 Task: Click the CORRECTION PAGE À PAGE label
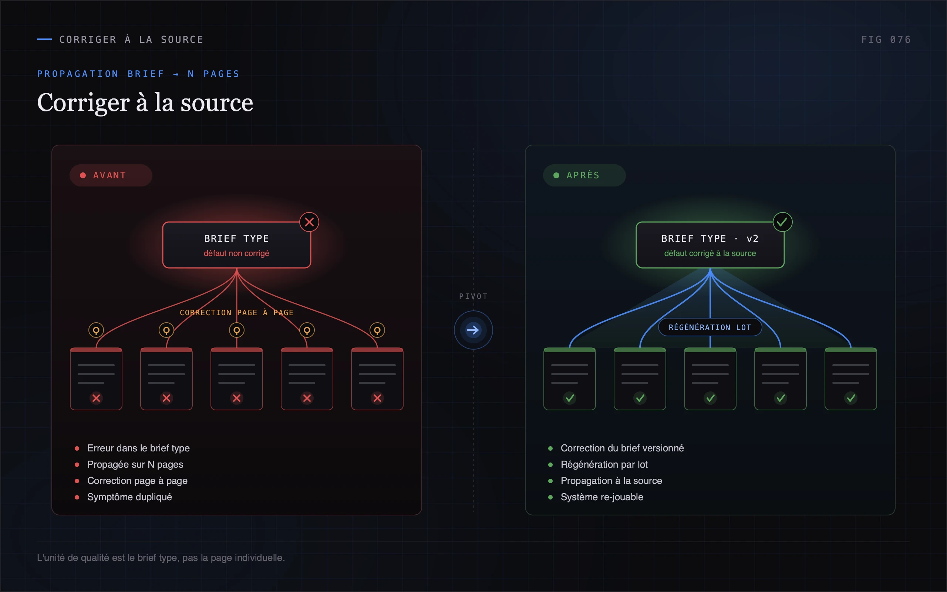tap(237, 312)
